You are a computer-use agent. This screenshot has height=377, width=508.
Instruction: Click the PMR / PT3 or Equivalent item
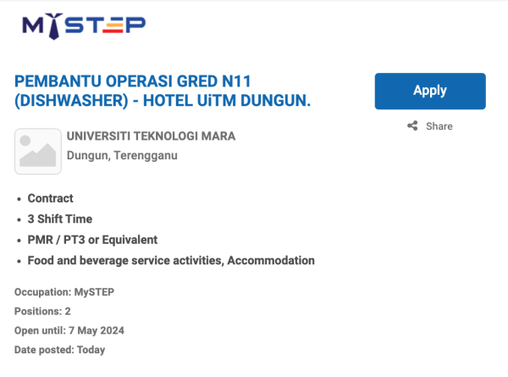click(x=92, y=240)
